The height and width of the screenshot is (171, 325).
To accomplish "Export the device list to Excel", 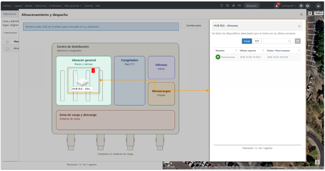I will (x=247, y=41).
